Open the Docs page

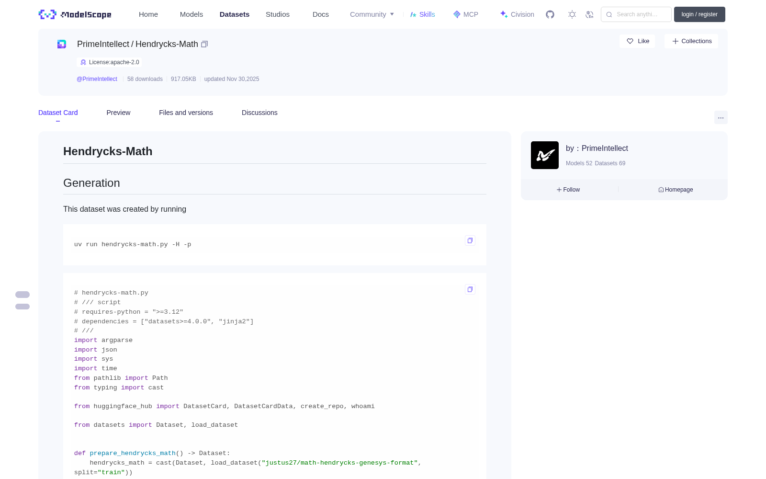(x=321, y=14)
